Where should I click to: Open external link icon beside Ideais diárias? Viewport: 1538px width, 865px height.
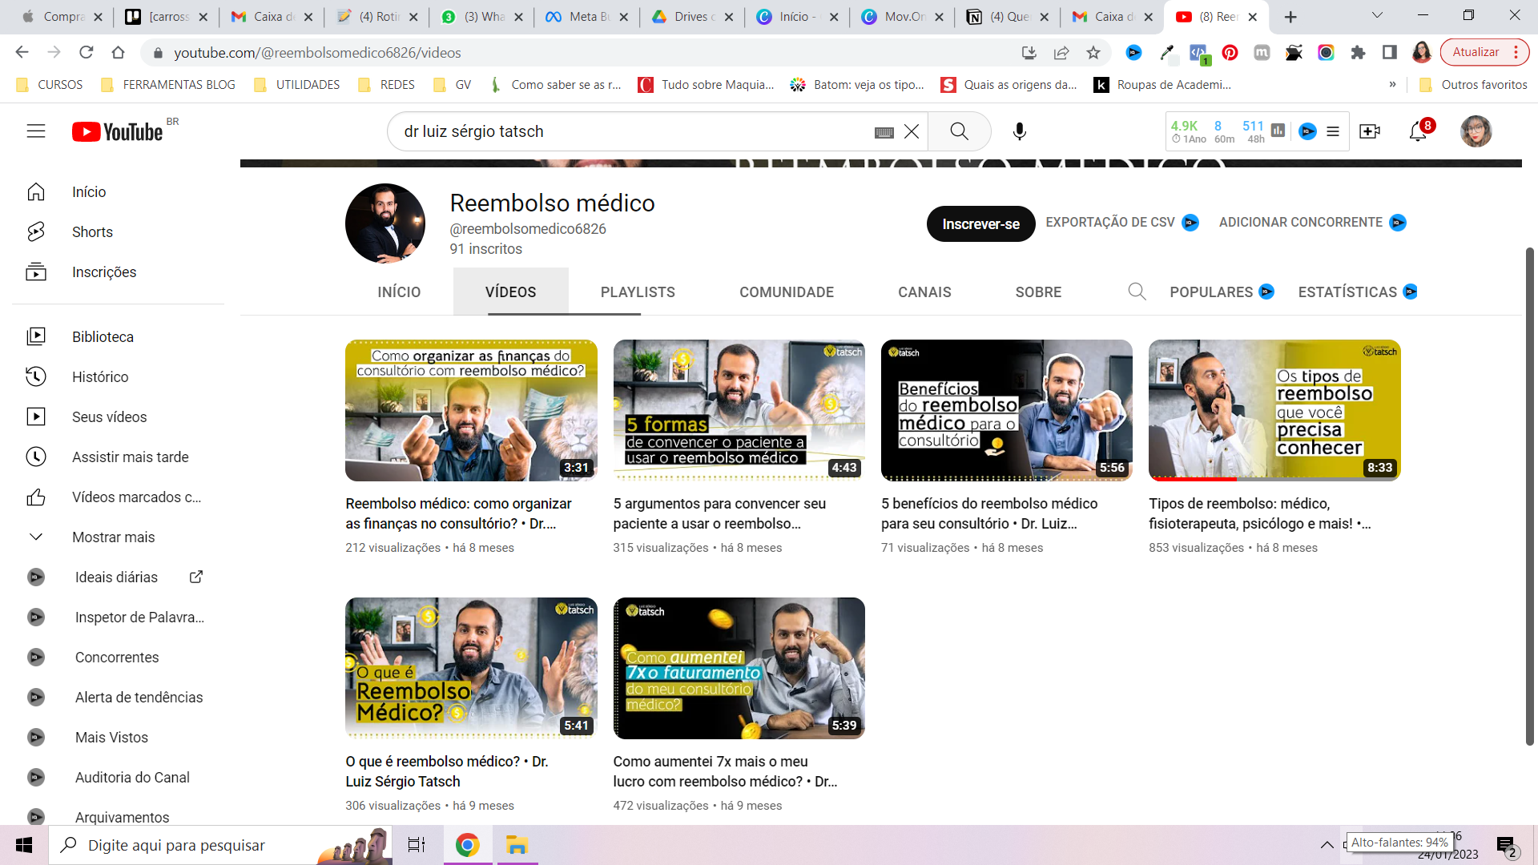click(x=195, y=577)
